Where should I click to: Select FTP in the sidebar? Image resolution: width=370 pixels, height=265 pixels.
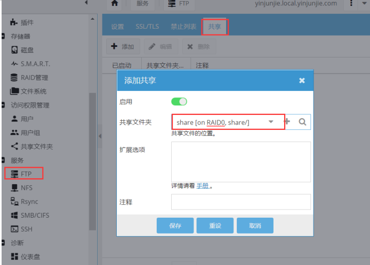[x=21, y=174]
